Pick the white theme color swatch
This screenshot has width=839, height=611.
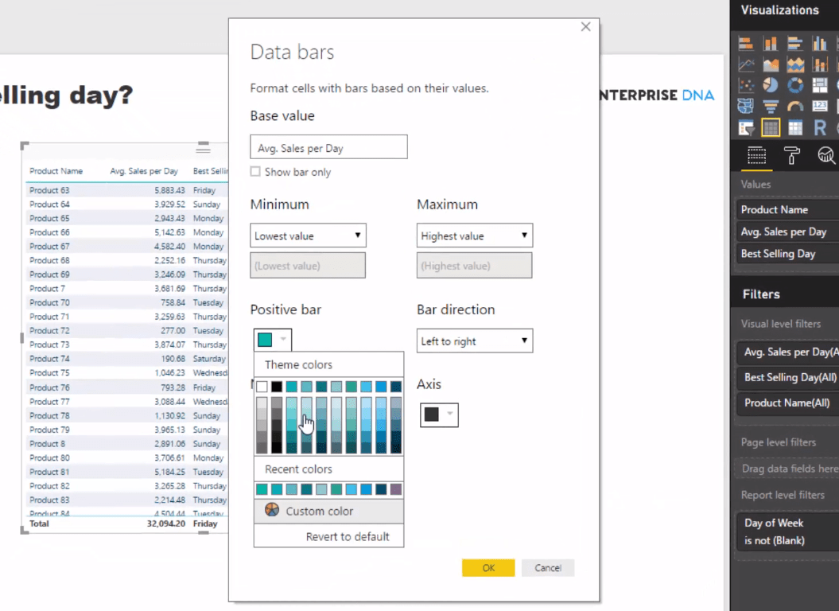click(x=262, y=387)
